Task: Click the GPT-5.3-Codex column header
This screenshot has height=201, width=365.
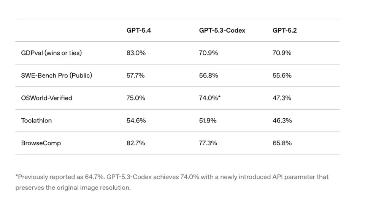Action: pos(222,30)
